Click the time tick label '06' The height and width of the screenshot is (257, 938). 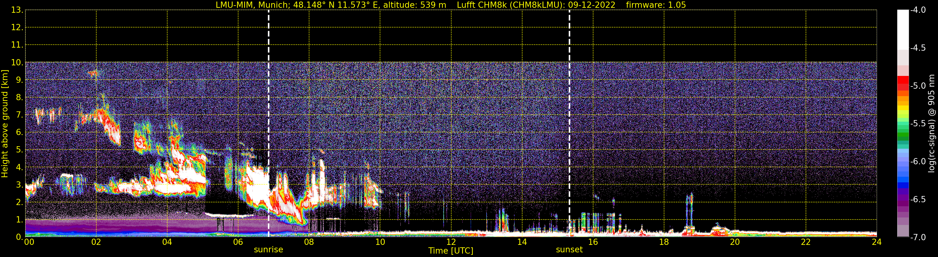coord(238,242)
